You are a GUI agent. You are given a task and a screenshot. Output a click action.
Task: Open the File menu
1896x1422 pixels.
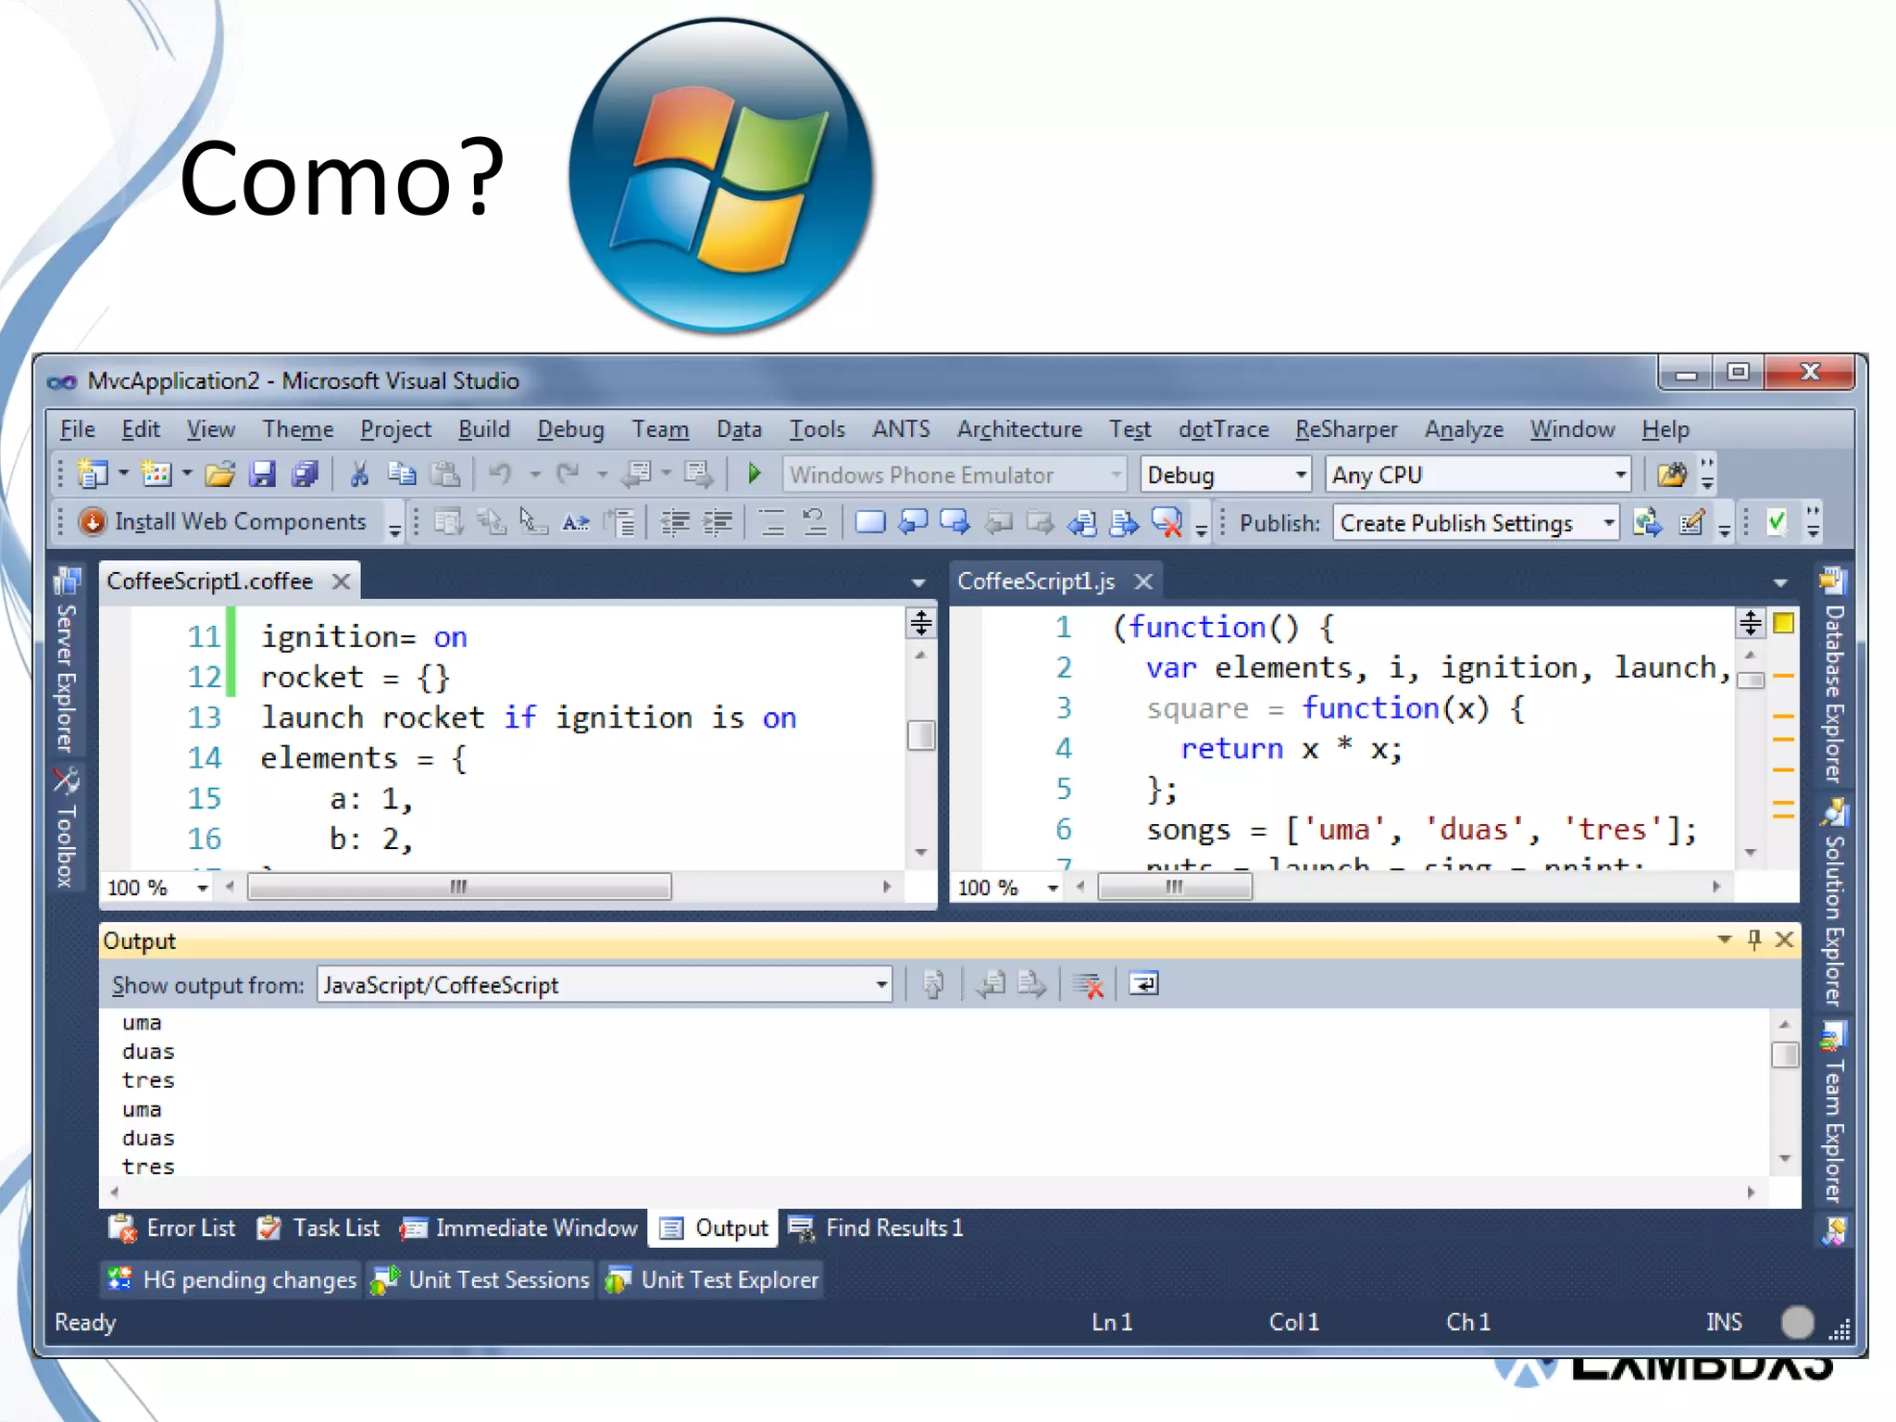tap(78, 430)
